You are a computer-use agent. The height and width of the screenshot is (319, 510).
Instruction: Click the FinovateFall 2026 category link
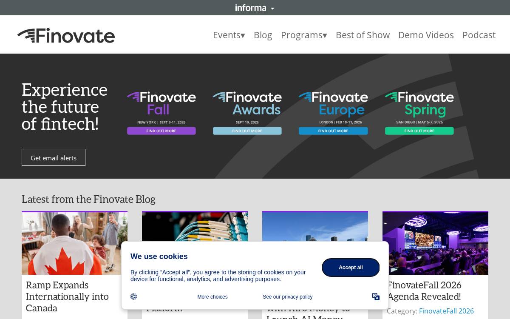coord(446,311)
